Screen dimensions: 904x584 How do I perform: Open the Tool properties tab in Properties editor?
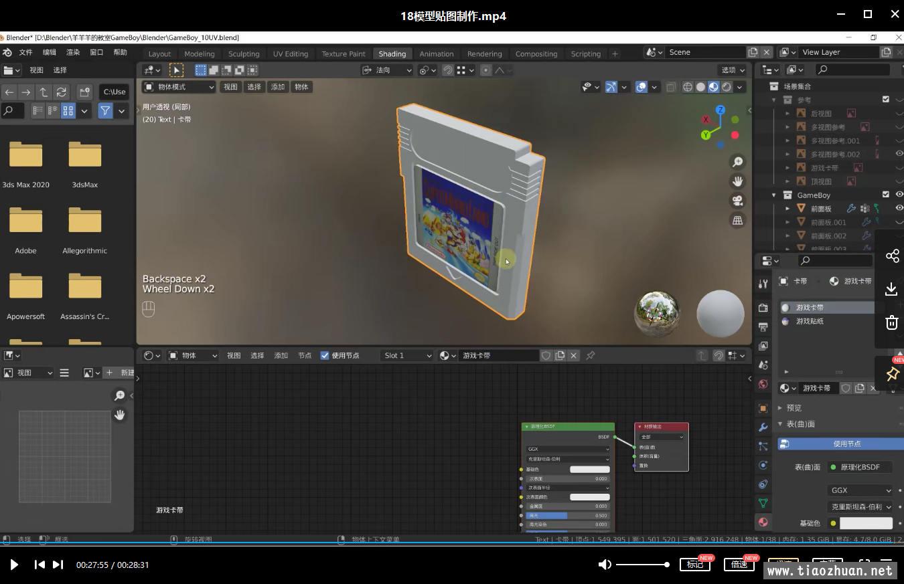(763, 284)
